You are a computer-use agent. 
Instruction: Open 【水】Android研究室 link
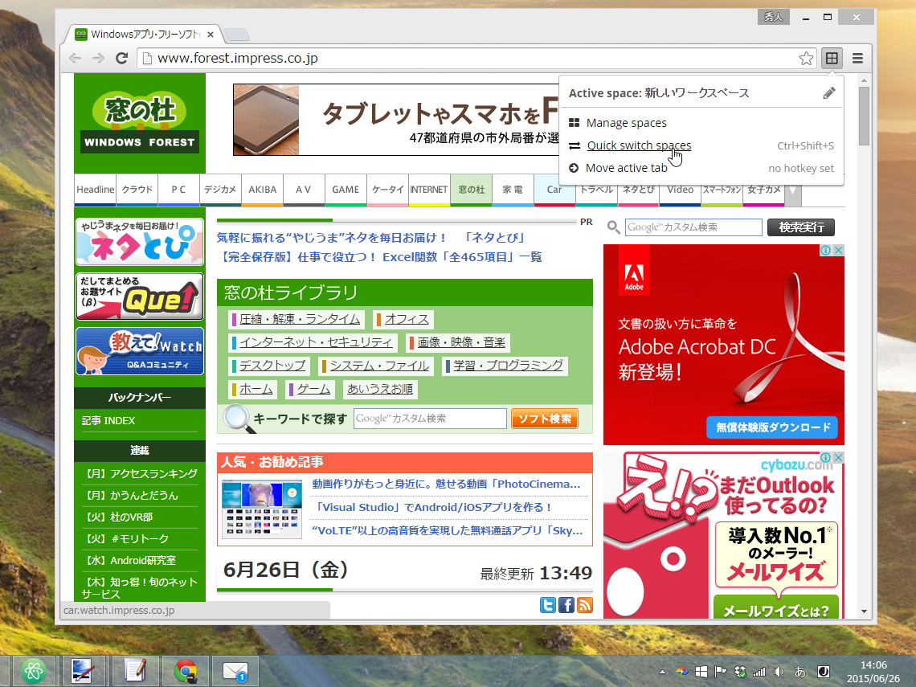pyautogui.click(x=129, y=560)
